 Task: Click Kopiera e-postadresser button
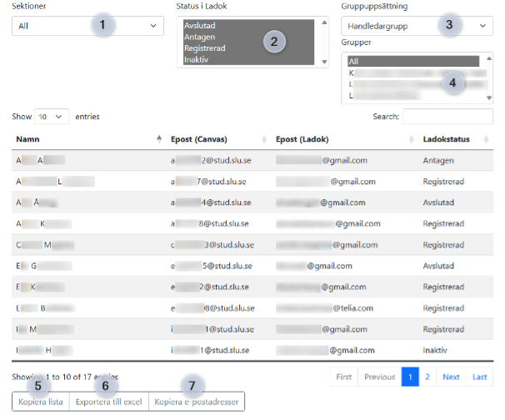(x=196, y=402)
